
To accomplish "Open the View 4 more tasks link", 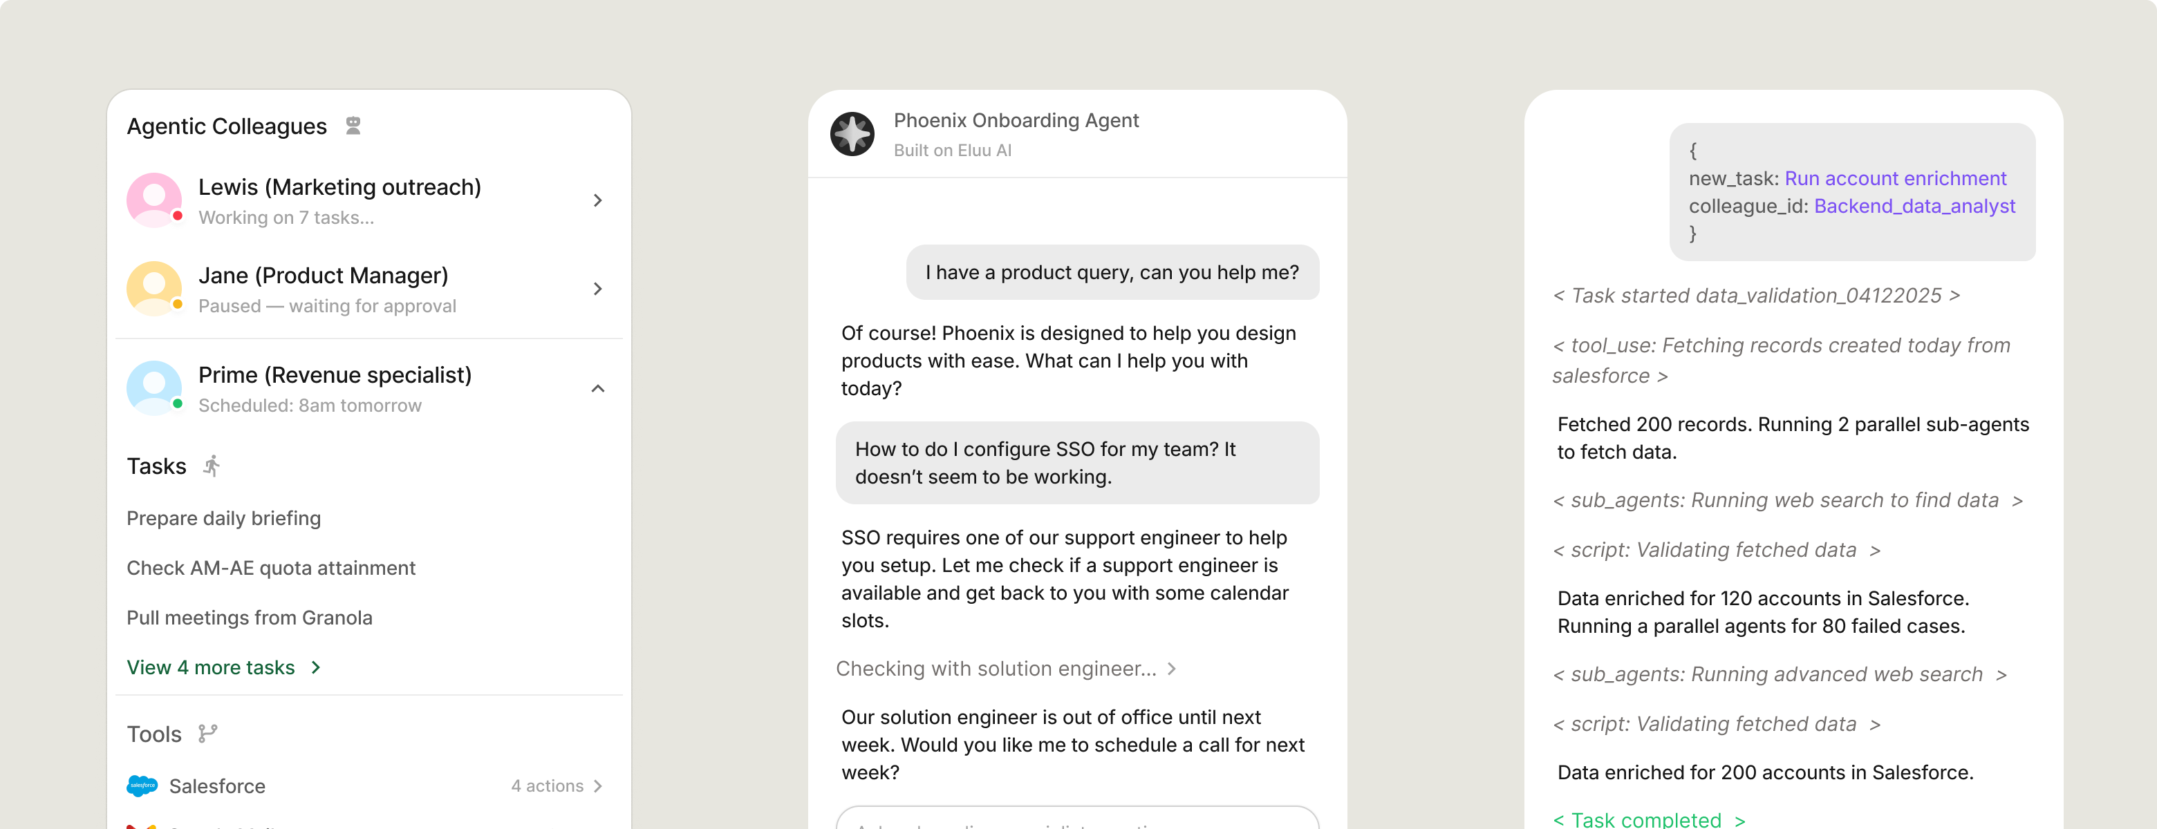I will (223, 667).
